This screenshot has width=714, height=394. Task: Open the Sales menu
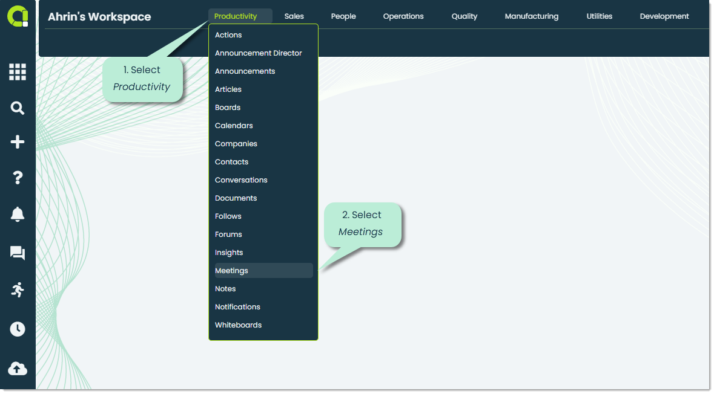pos(294,16)
